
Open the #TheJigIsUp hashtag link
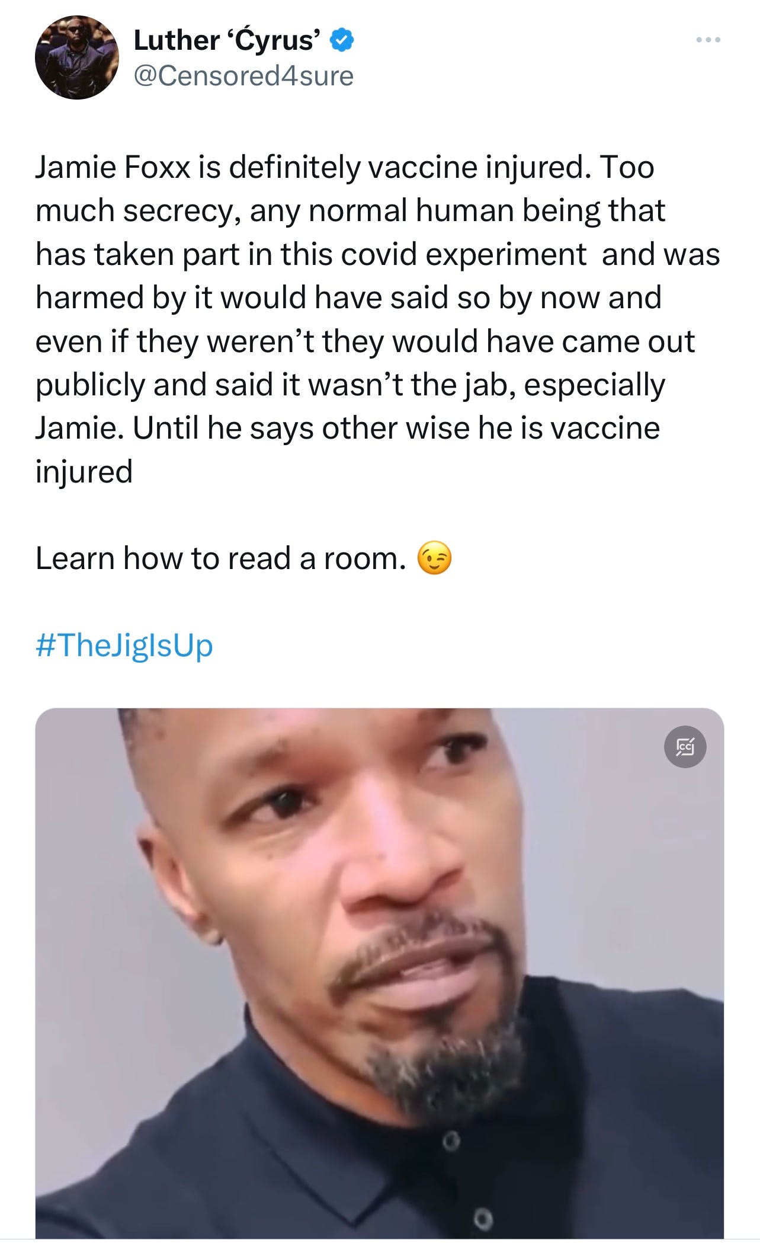(124, 645)
